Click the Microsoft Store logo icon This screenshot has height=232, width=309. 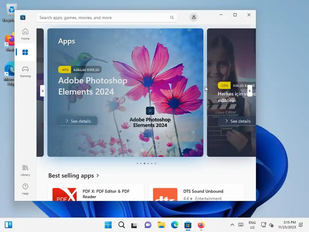(23, 17)
